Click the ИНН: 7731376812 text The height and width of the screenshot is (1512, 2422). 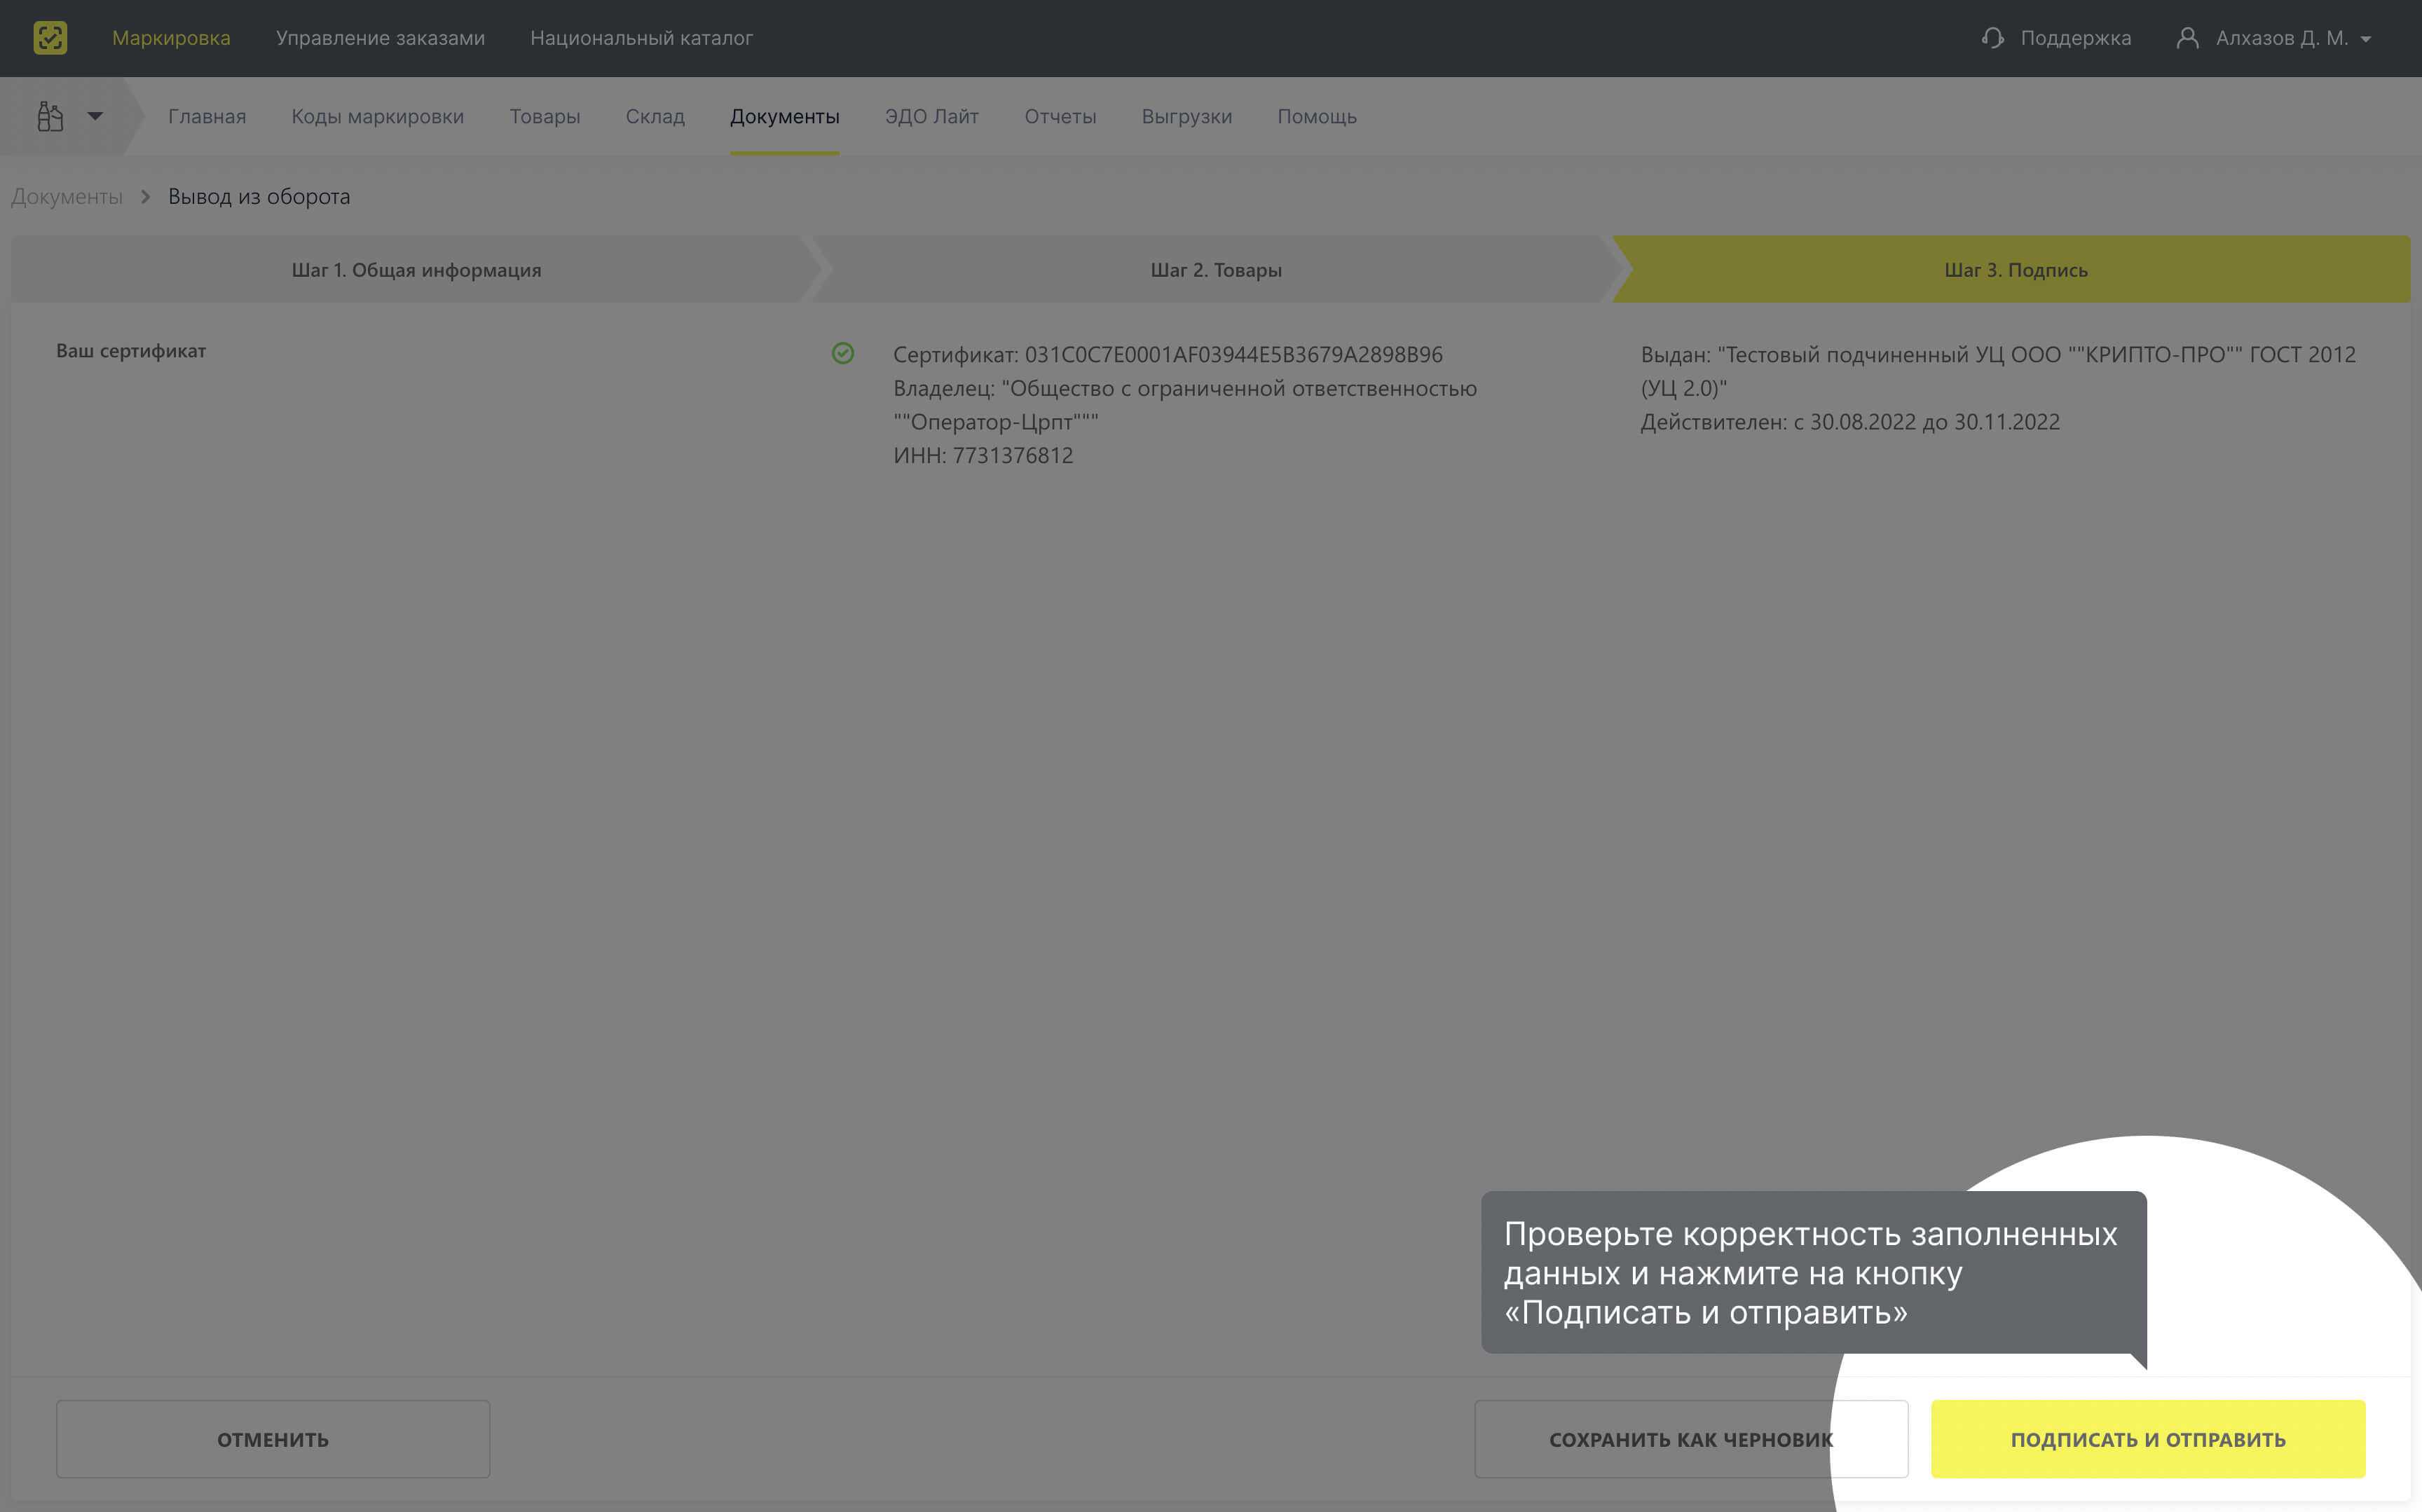(982, 455)
